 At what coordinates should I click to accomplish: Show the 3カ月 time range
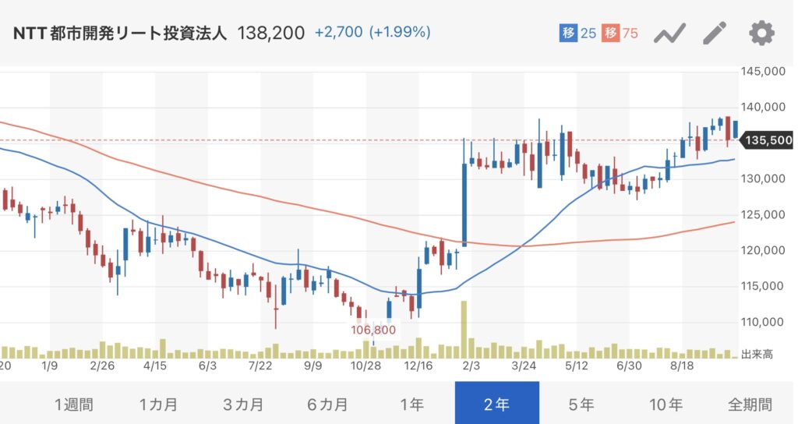coord(243,405)
